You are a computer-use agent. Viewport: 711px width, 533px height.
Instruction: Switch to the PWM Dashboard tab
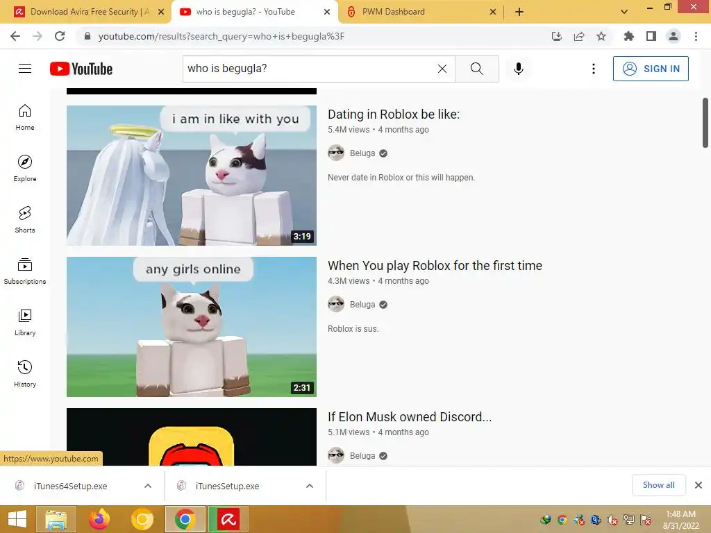[419, 12]
